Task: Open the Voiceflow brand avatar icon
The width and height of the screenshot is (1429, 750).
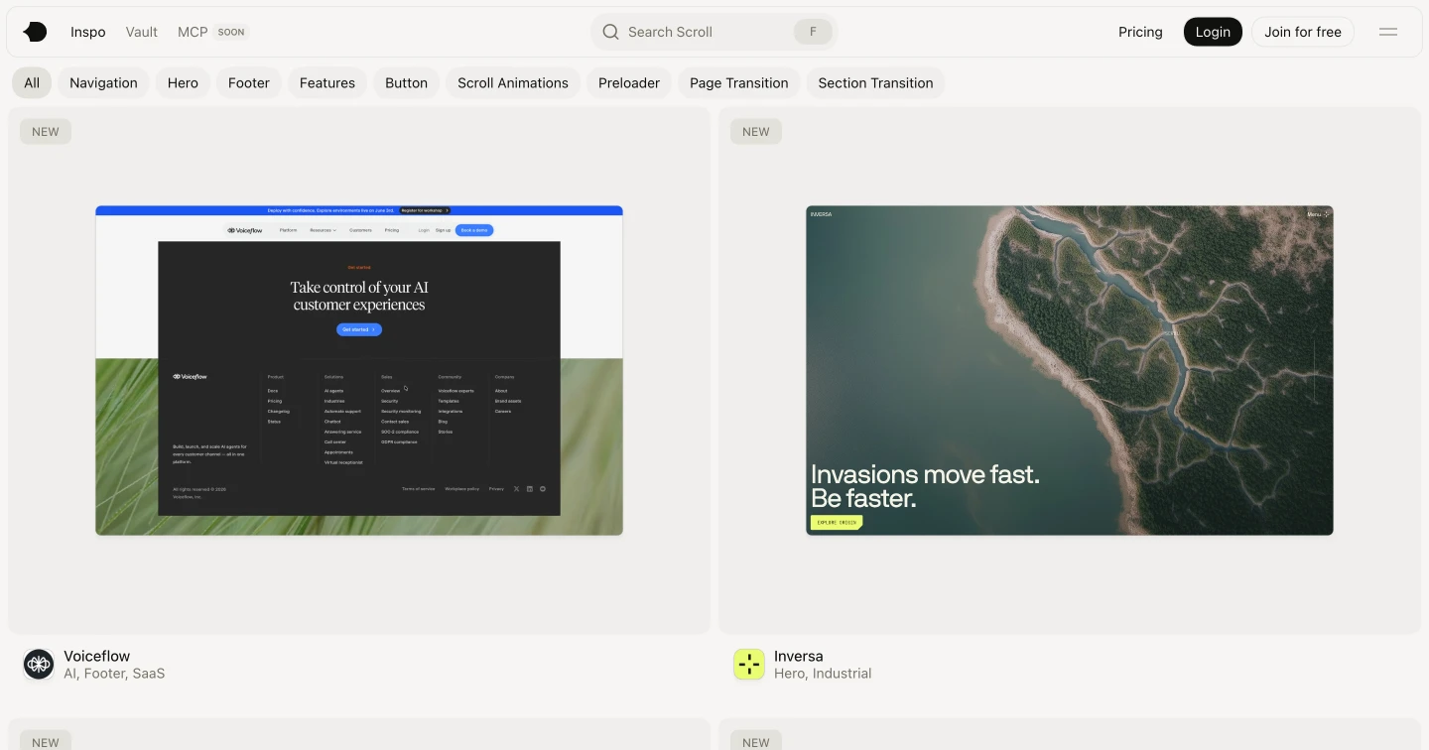Action: [39, 664]
